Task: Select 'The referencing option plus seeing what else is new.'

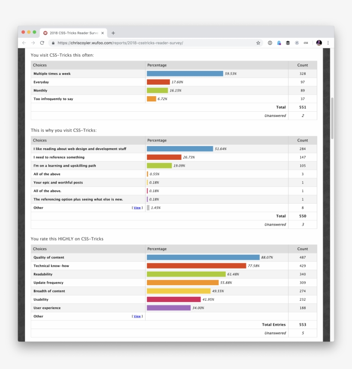Action: pyautogui.click(x=78, y=199)
